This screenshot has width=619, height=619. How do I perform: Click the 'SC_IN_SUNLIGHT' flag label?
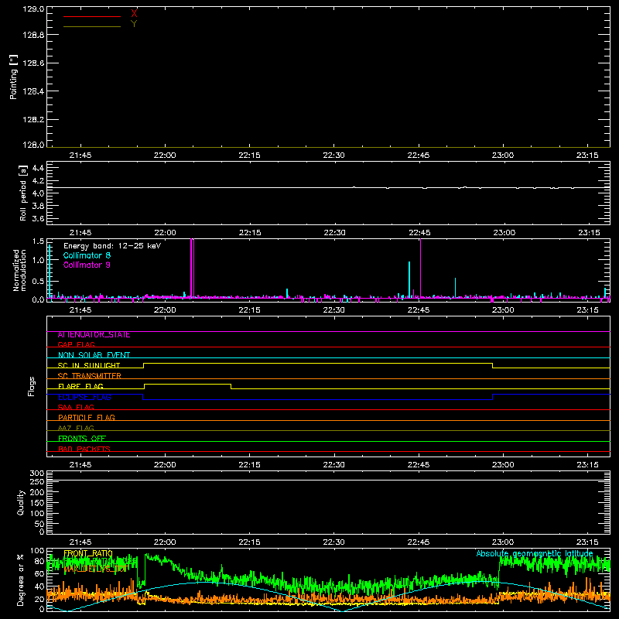89,365
